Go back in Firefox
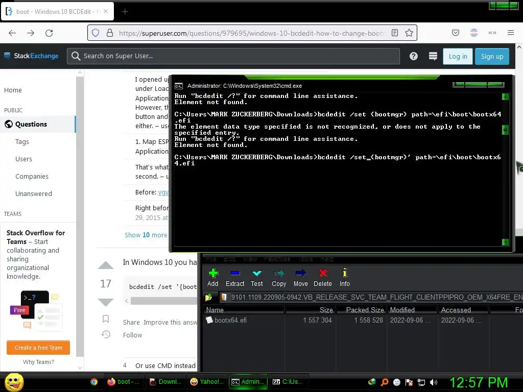Viewport: 523px width, 392px height. coord(12,33)
